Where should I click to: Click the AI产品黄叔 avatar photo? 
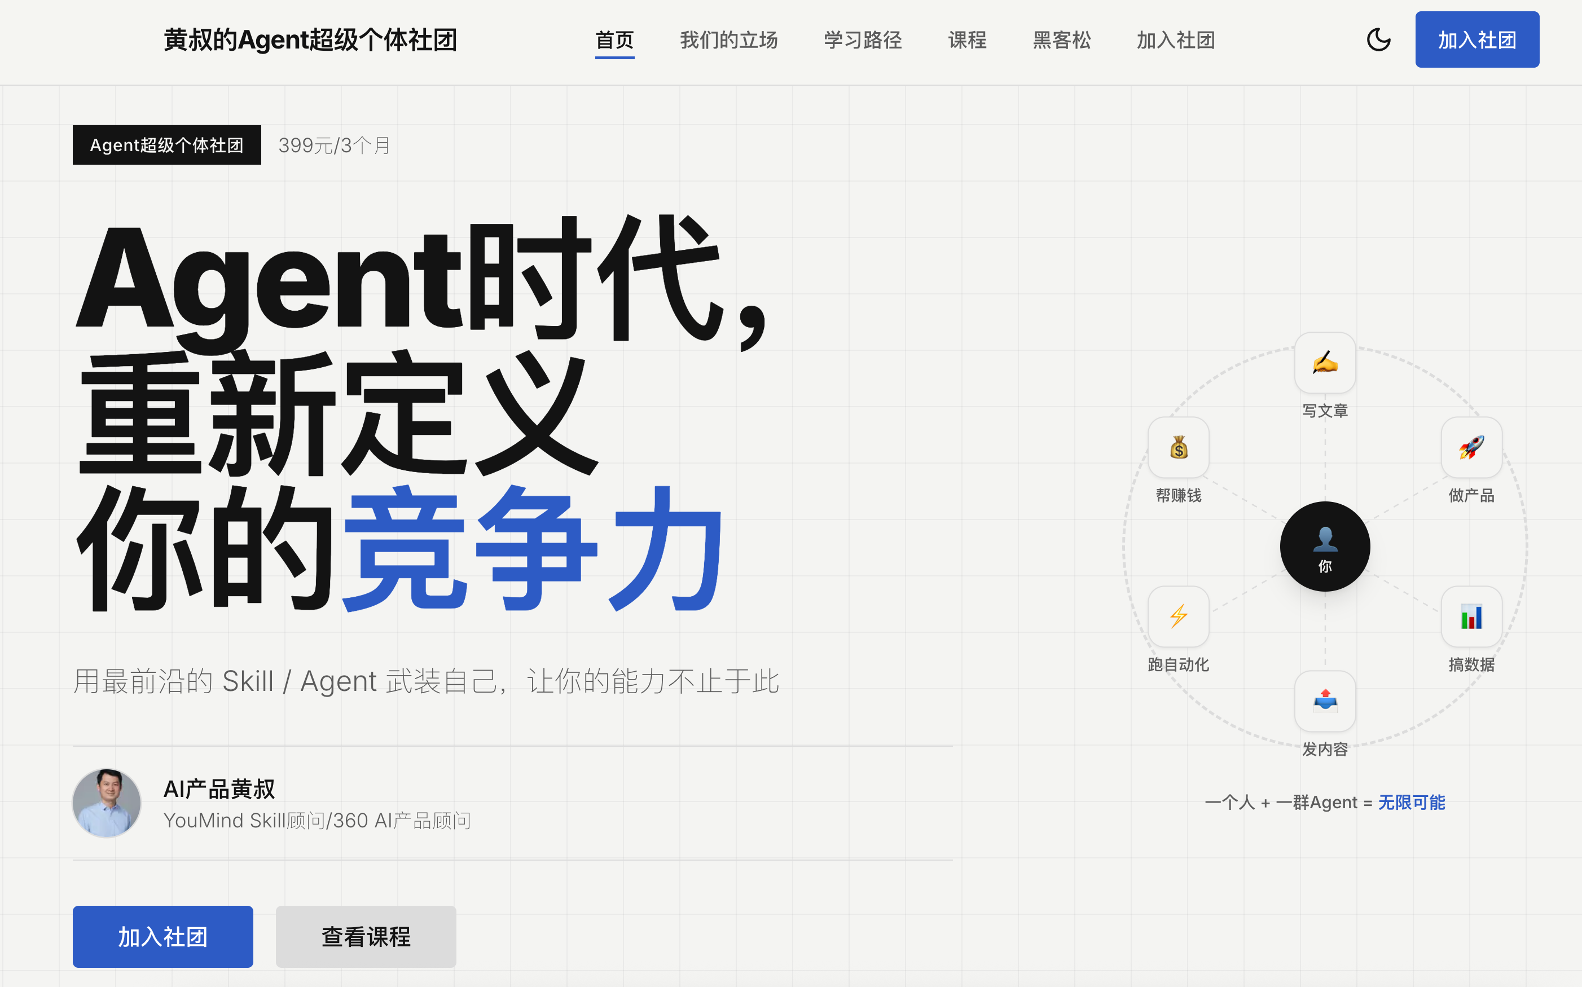(107, 803)
